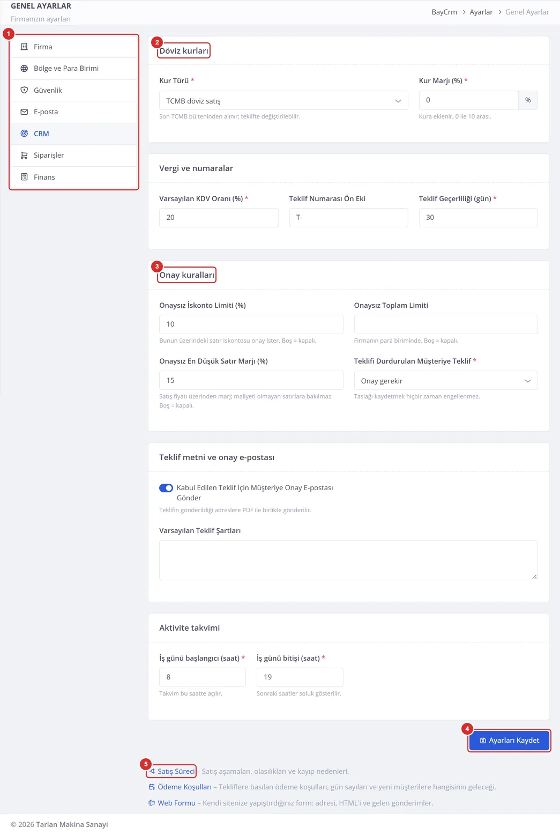Click the share icon beside Satış Süreci
Image resolution: width=560 pixels, height=835 pixels.
pos(152,771)
